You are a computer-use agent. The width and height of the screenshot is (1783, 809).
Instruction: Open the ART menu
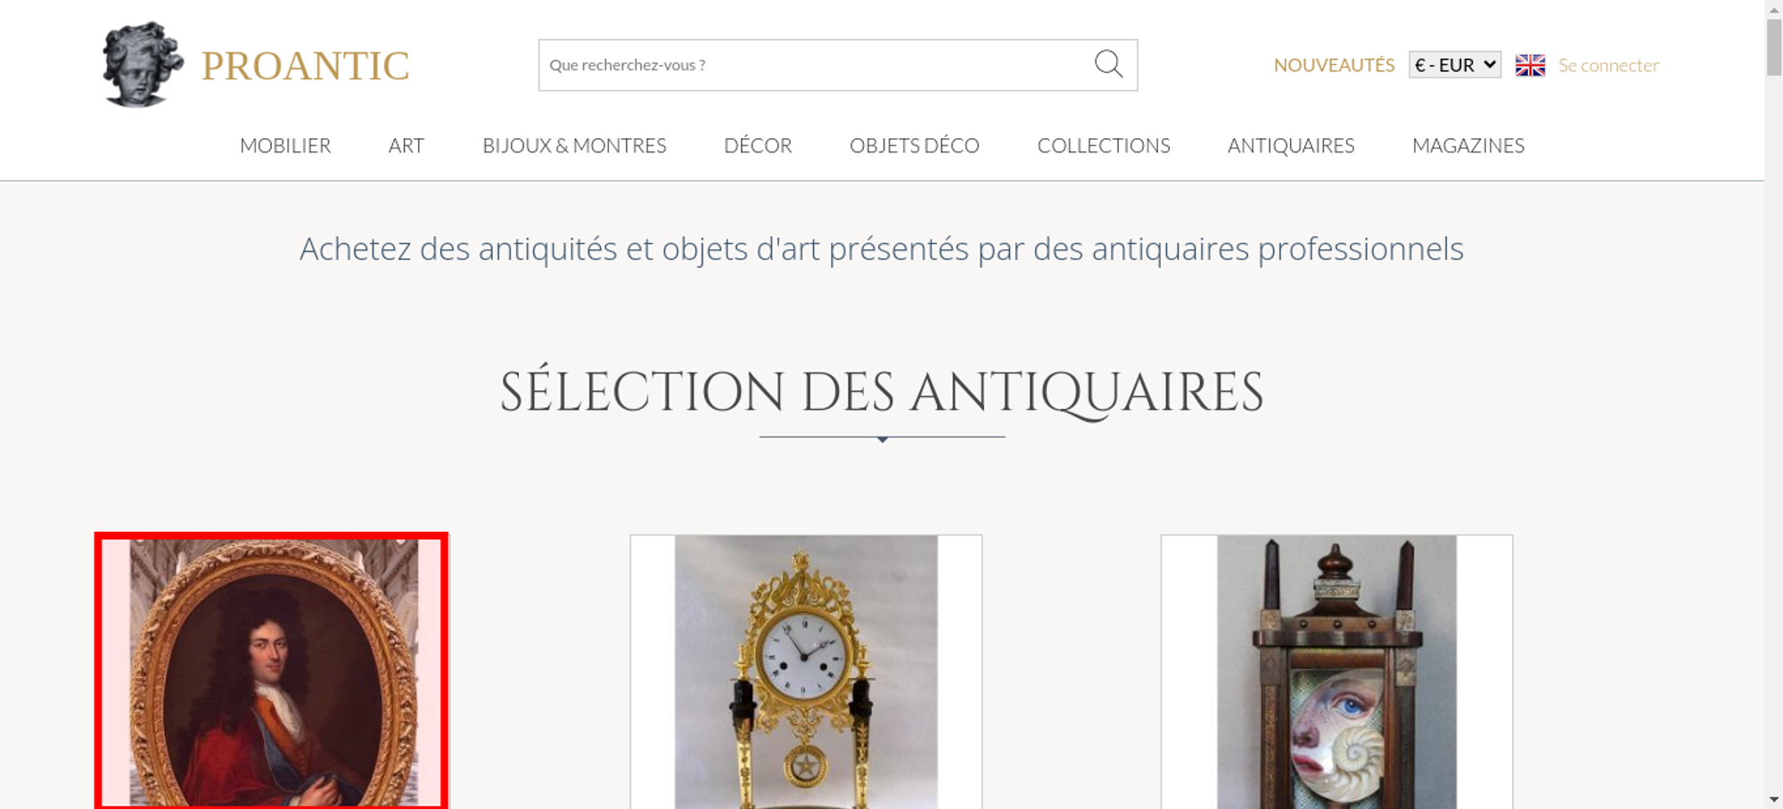pyautogui.click(x=407, y=145)
